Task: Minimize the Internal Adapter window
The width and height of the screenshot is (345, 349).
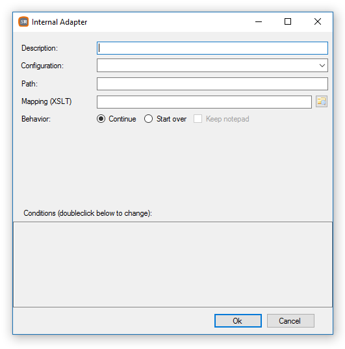Action: (259, 21)
